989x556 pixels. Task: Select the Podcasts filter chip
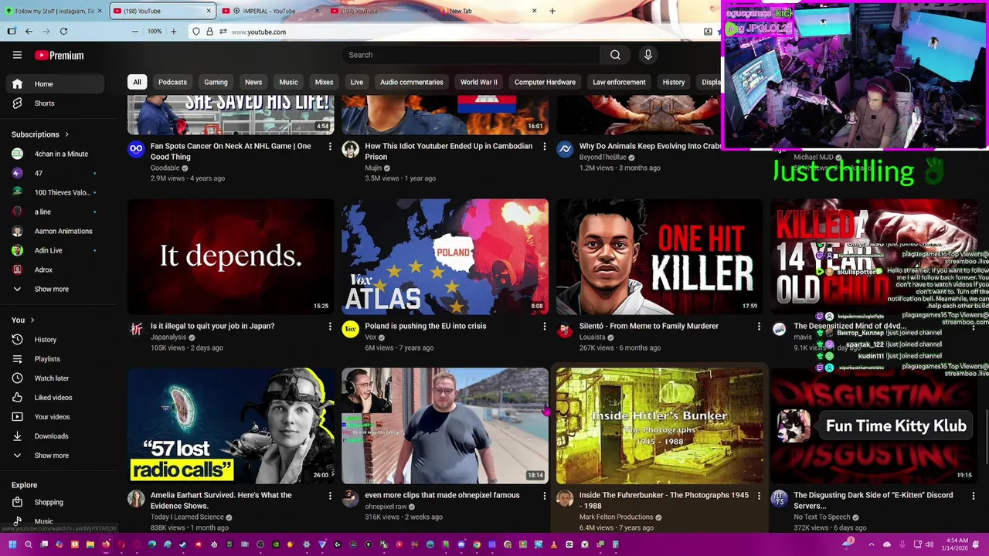click(172, 82)
